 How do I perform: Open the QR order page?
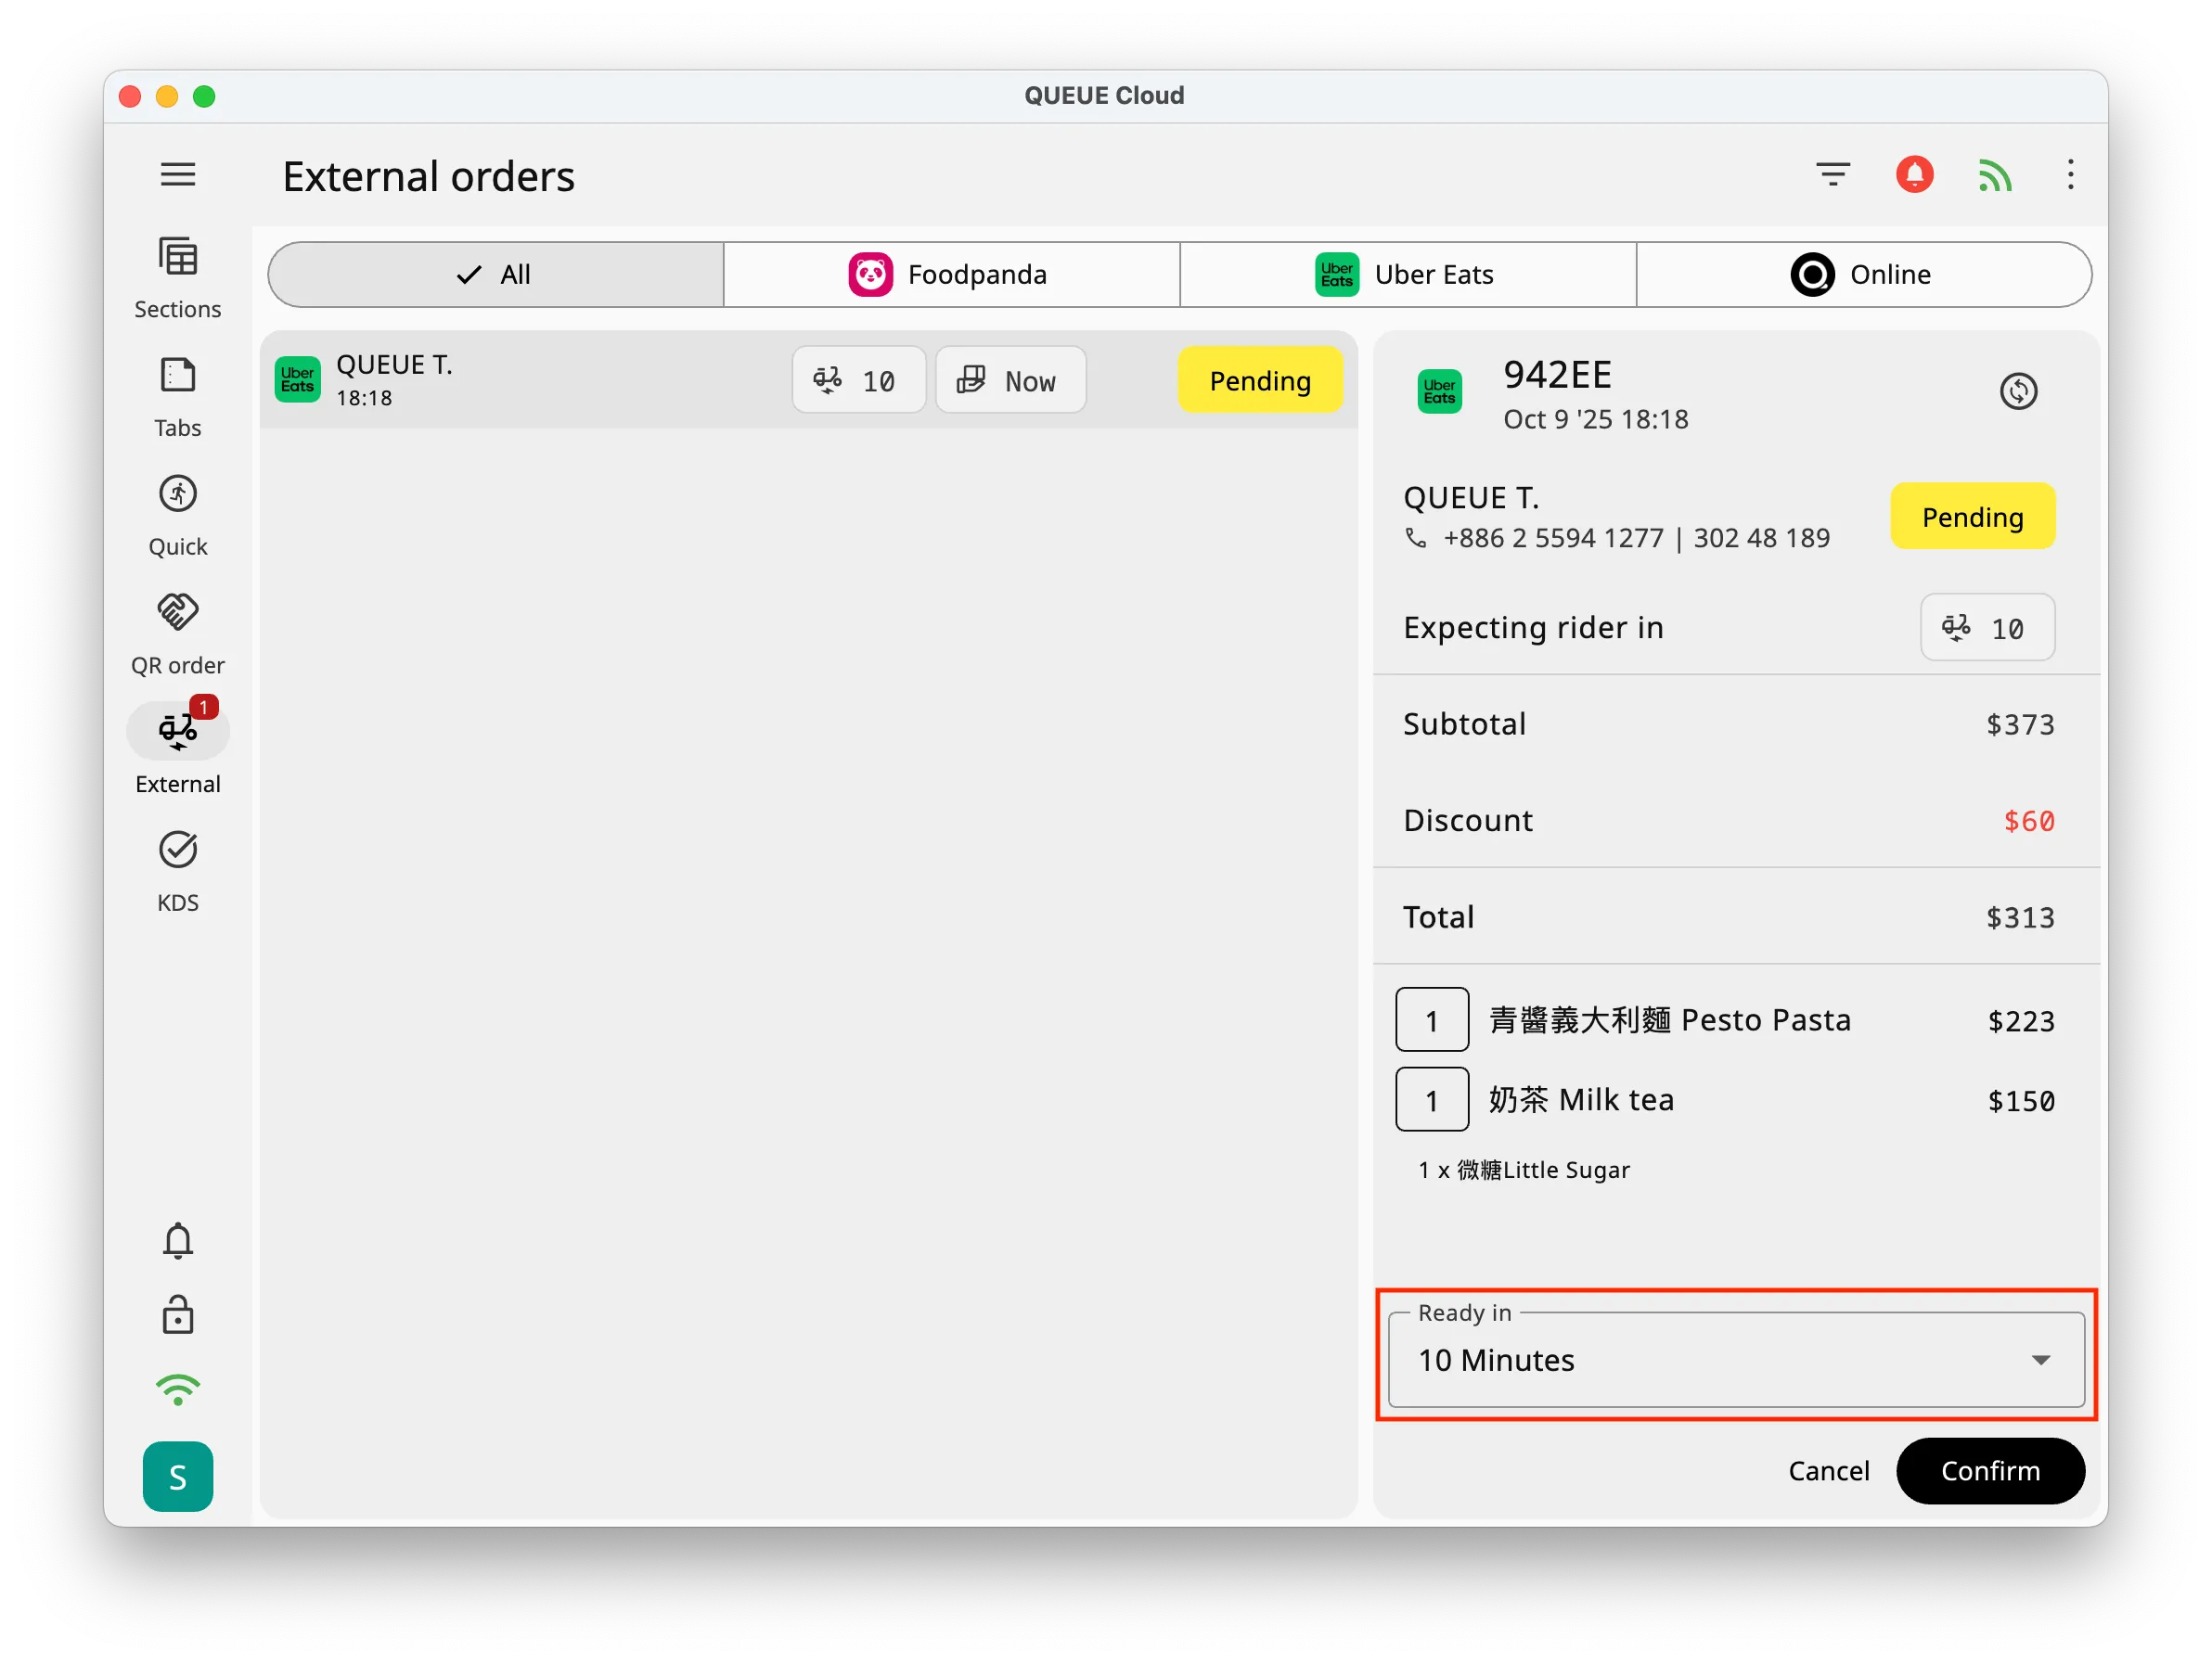point(178,634)
